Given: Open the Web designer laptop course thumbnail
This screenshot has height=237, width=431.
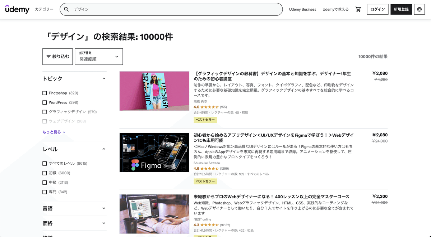Looking at the screenshot, I should click(x=154, y=214).
